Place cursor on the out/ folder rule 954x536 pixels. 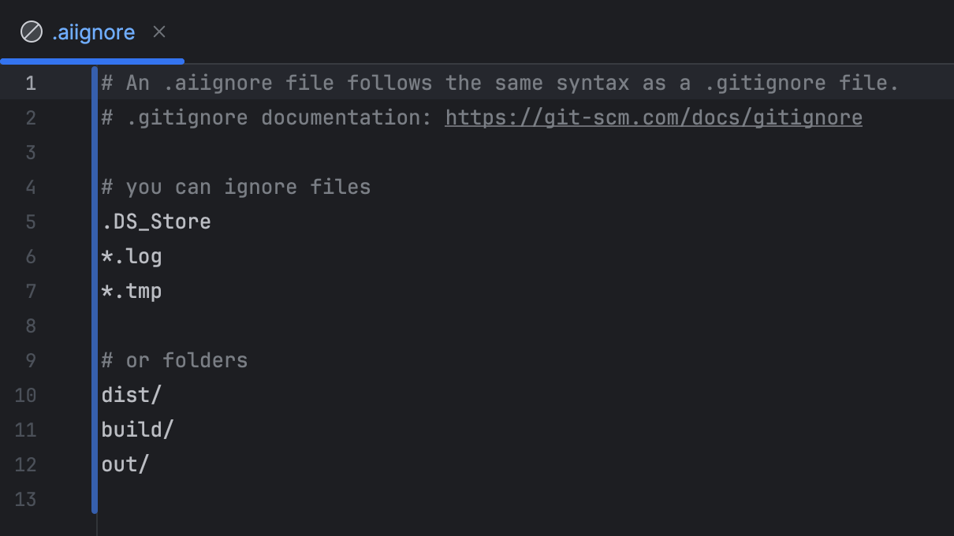click(124, 464)
